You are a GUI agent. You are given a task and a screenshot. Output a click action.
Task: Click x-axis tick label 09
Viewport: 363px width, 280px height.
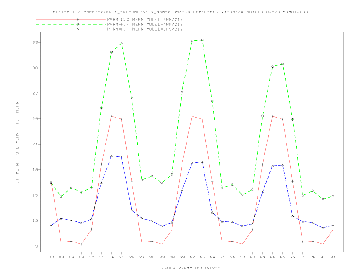point(81,257)
